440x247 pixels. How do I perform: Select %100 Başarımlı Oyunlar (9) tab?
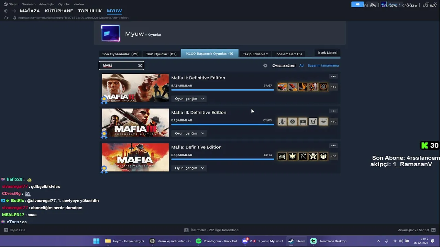[x=209, y=54]
